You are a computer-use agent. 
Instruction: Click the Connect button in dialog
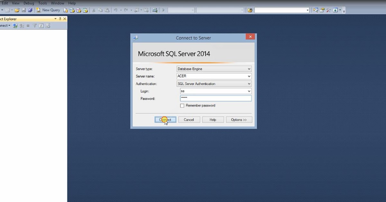tap(165, 120)
